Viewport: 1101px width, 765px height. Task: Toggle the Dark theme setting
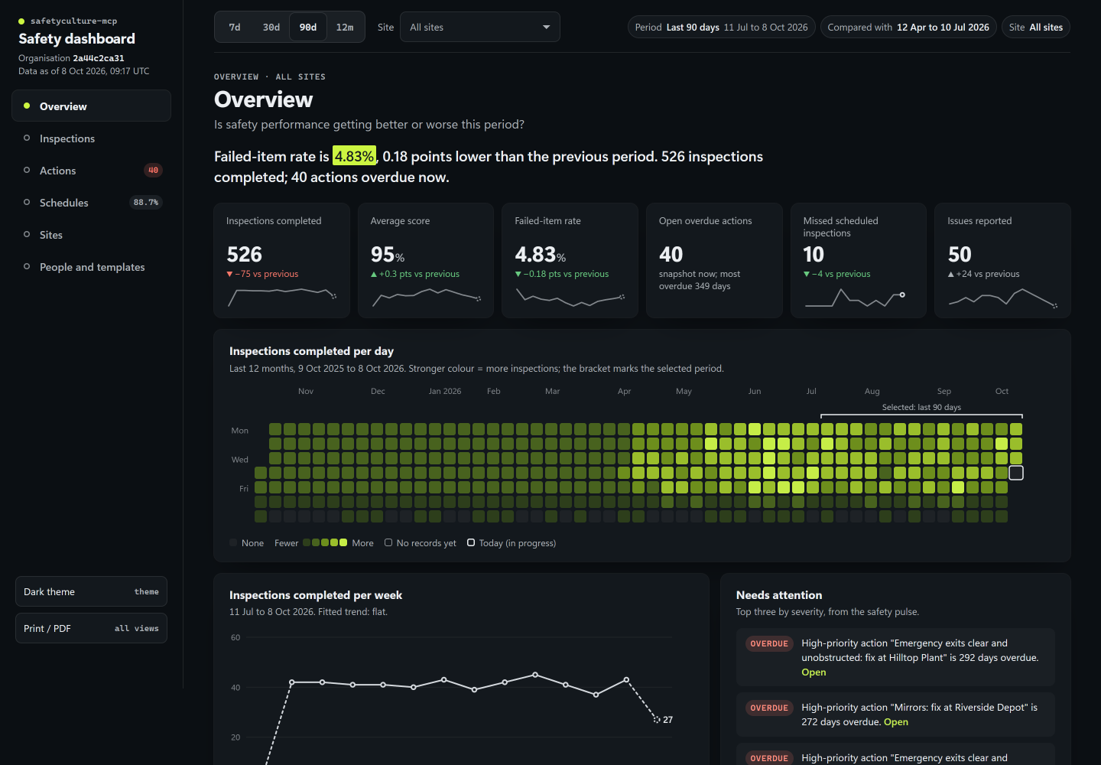[x=91, y=591]
